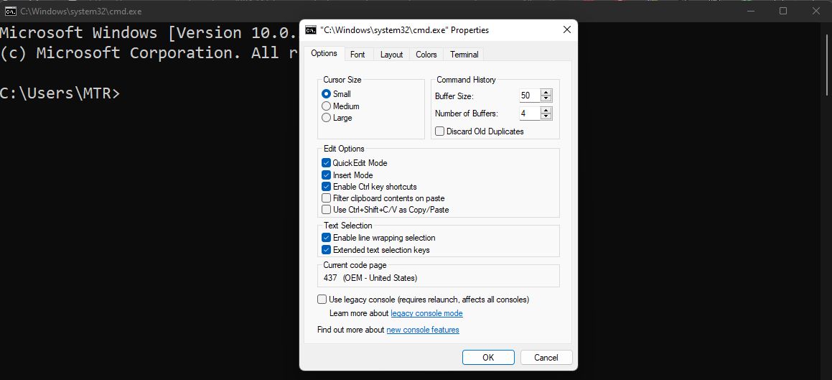Disable Enable Ctrl key shortcuts
This screenshot has height=380, width=832.
[x=327, y=187]
